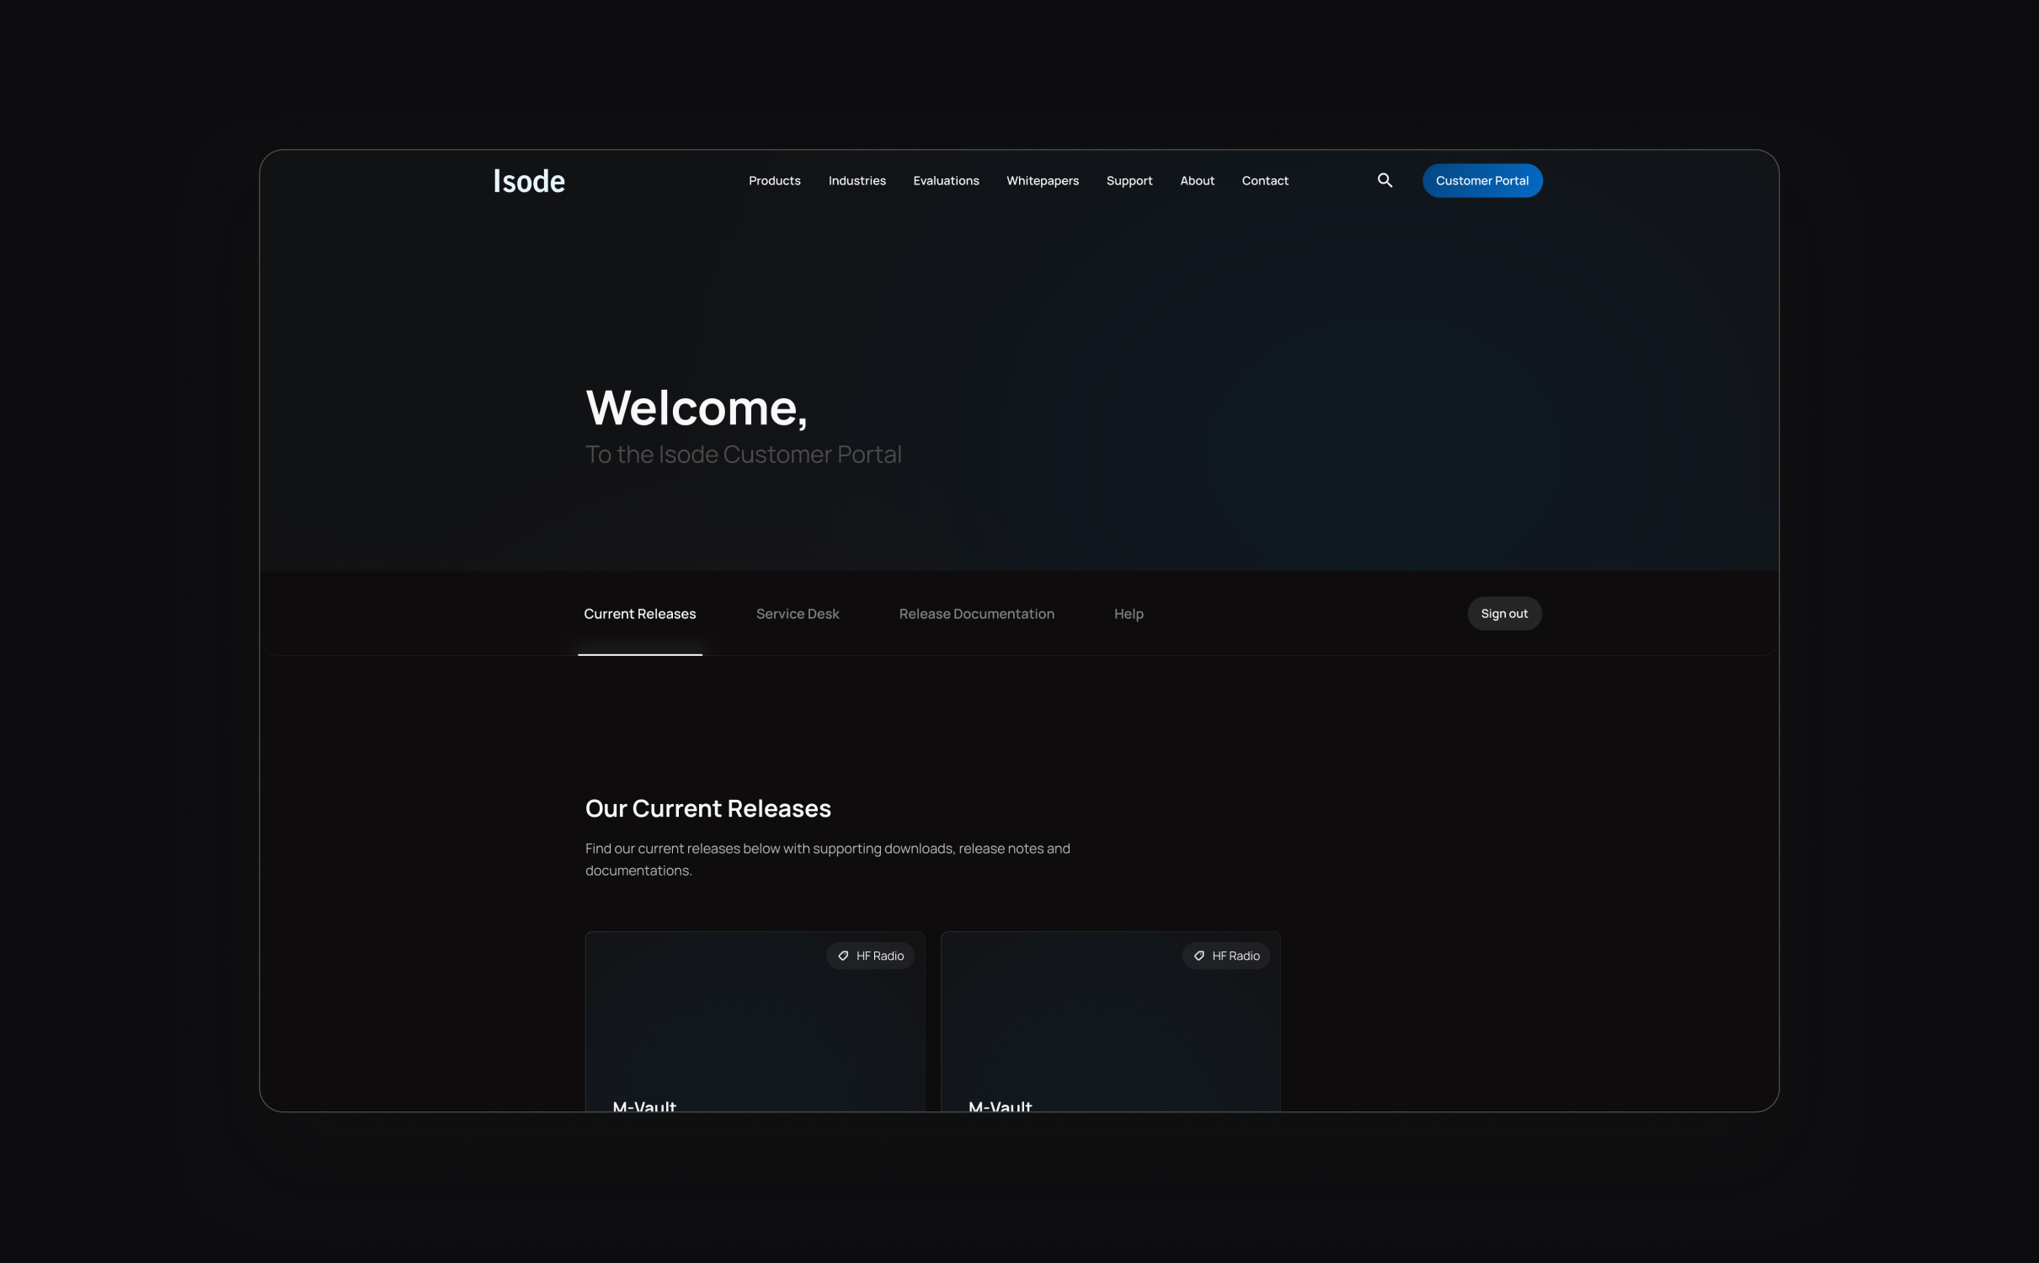Click the "Welcome," heading text
The width and height of the screenshot is (2039, 1263).
click(696, 408)
